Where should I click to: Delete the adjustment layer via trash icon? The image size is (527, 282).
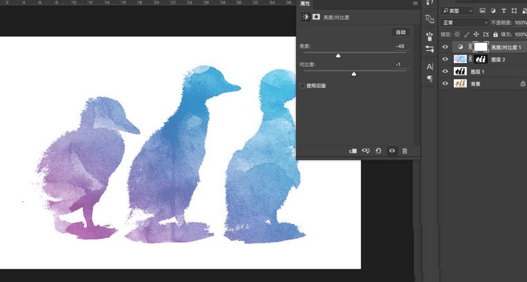tap(405, 151)
